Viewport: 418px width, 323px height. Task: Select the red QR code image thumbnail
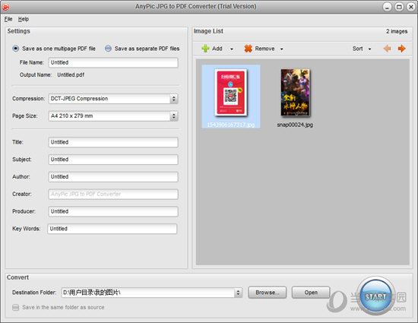(231, 93)
